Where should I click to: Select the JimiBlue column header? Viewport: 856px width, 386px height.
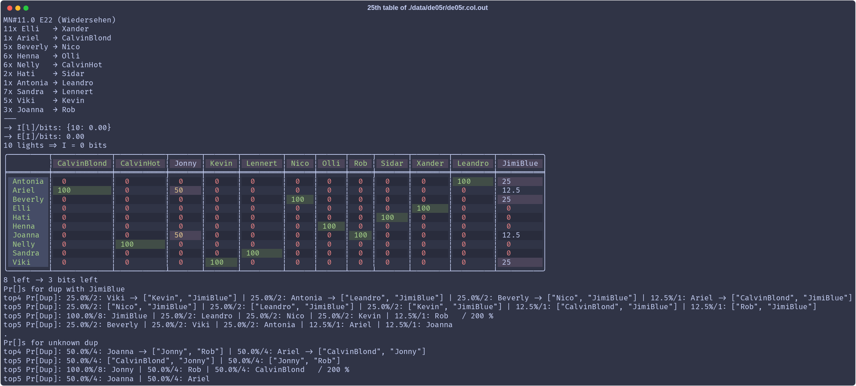click(x=520, y=163)
